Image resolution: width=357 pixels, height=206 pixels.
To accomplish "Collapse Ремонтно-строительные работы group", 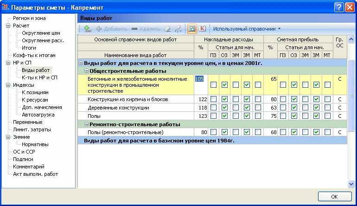I will (x=86, y=124).
